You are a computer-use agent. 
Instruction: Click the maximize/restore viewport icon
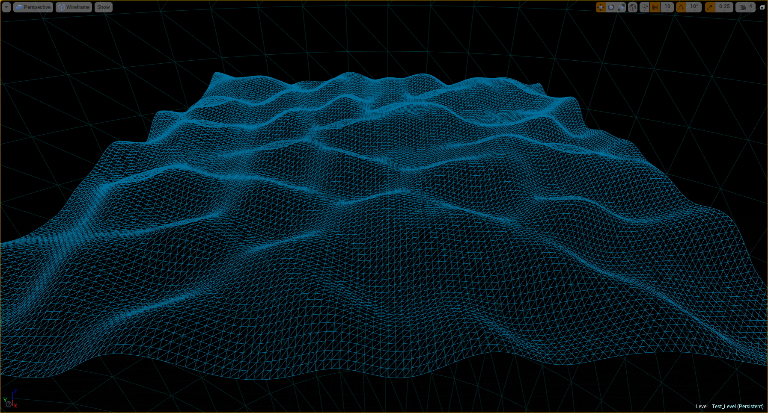click(762, 7)
